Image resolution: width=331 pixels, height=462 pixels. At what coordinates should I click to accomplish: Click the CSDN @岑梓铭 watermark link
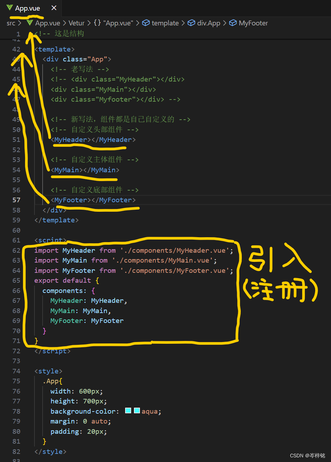click(x=308, y=456)
